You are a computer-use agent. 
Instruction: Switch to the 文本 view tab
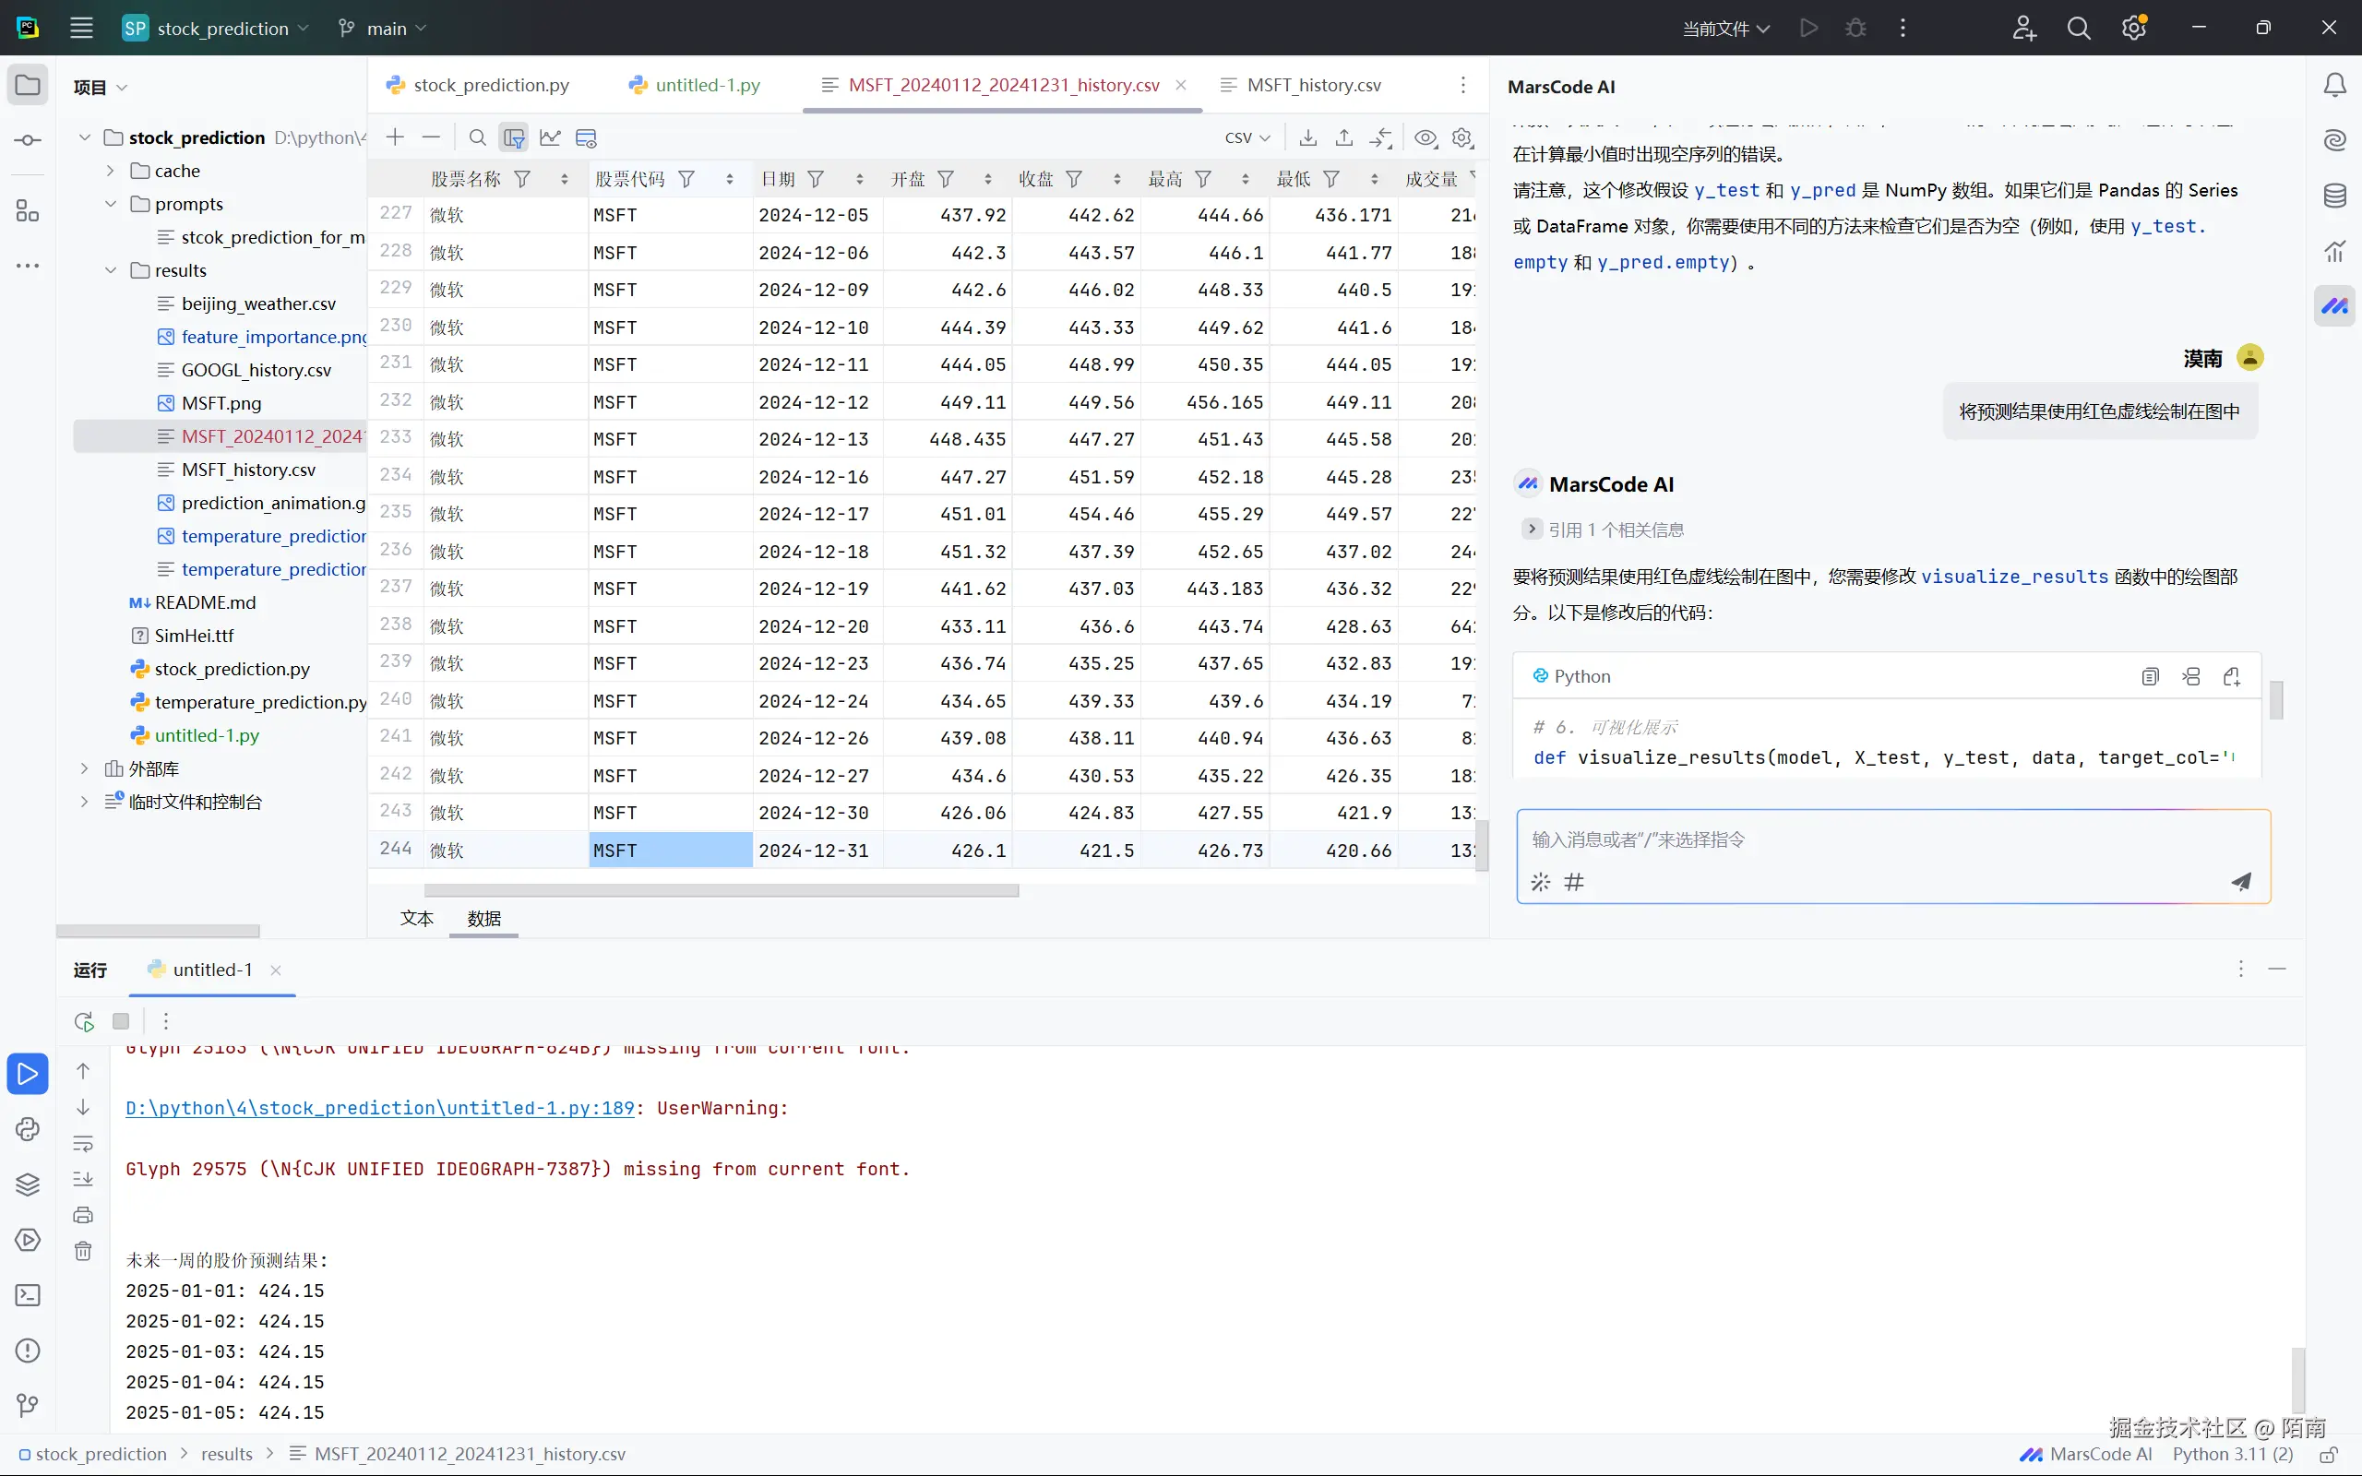(x=417, y=919)
